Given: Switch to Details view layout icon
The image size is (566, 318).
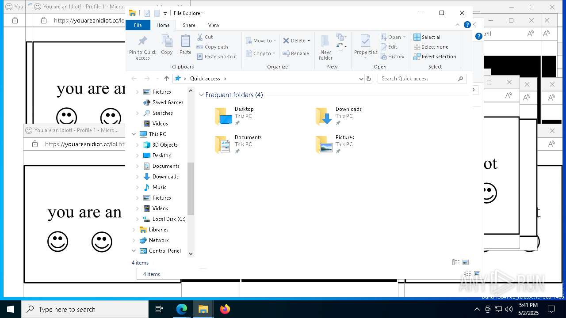Looking at the screenshot, I should click(456, 262).
